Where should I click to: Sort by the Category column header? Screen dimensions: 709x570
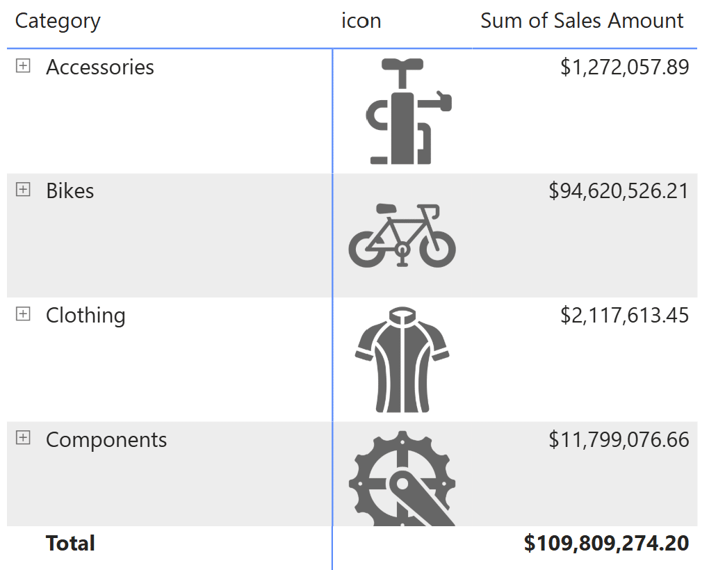pos(58,21)
